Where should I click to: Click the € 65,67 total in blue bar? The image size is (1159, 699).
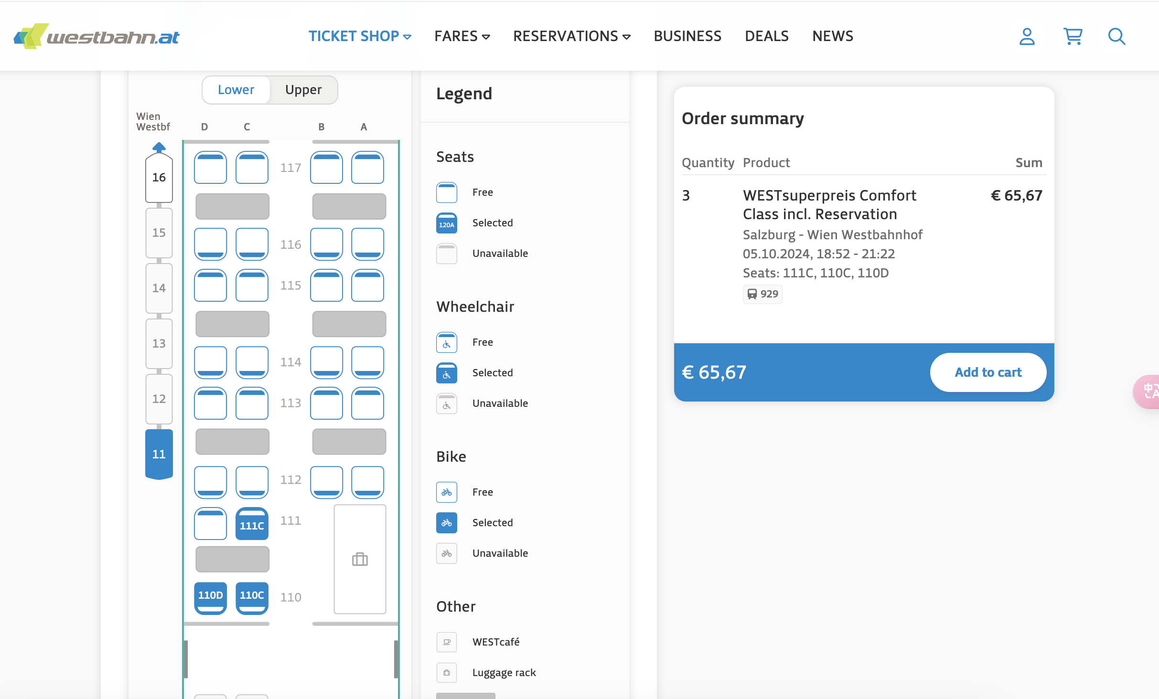click(714, 372)
